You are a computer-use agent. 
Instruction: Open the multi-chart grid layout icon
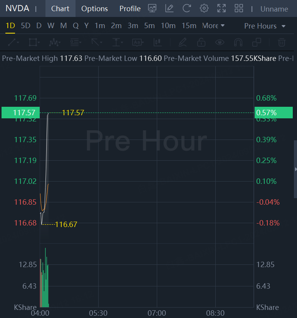(239, 8)
